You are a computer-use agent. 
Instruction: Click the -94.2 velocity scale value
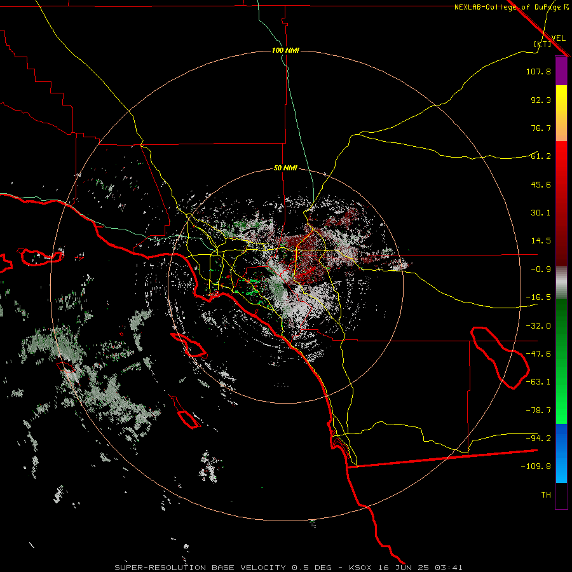pyautogui.click(x=538, y=438)
